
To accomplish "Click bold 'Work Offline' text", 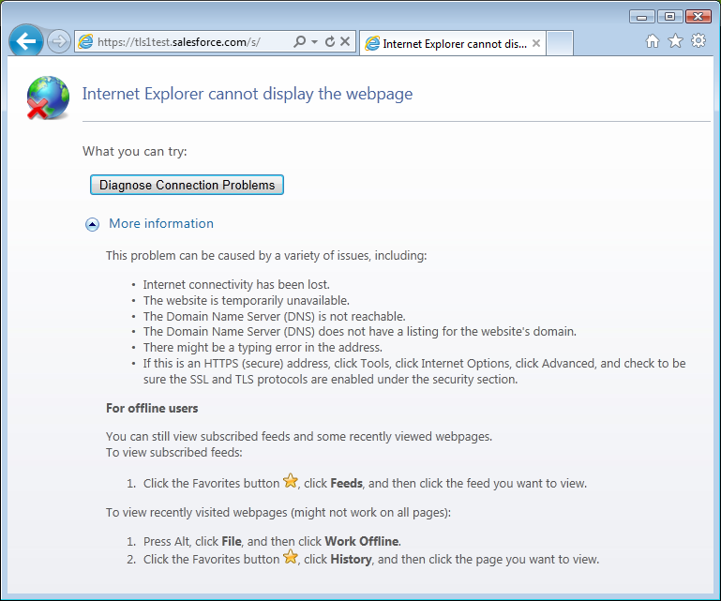I will [x=361, y=541].
